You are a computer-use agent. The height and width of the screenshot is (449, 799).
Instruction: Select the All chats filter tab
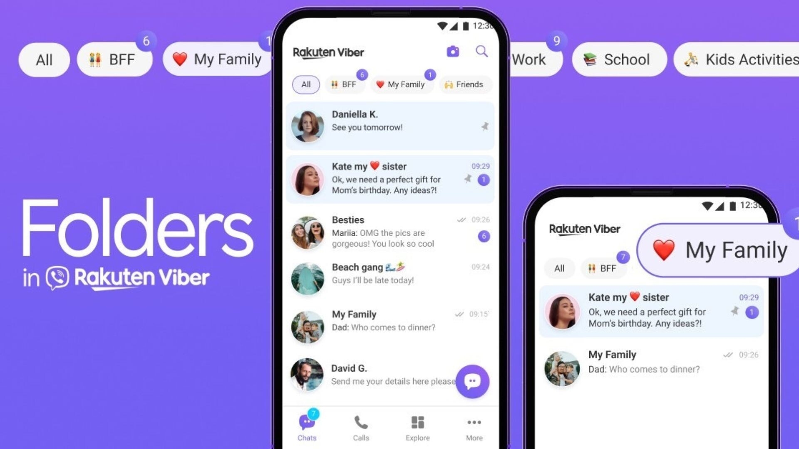305,84
